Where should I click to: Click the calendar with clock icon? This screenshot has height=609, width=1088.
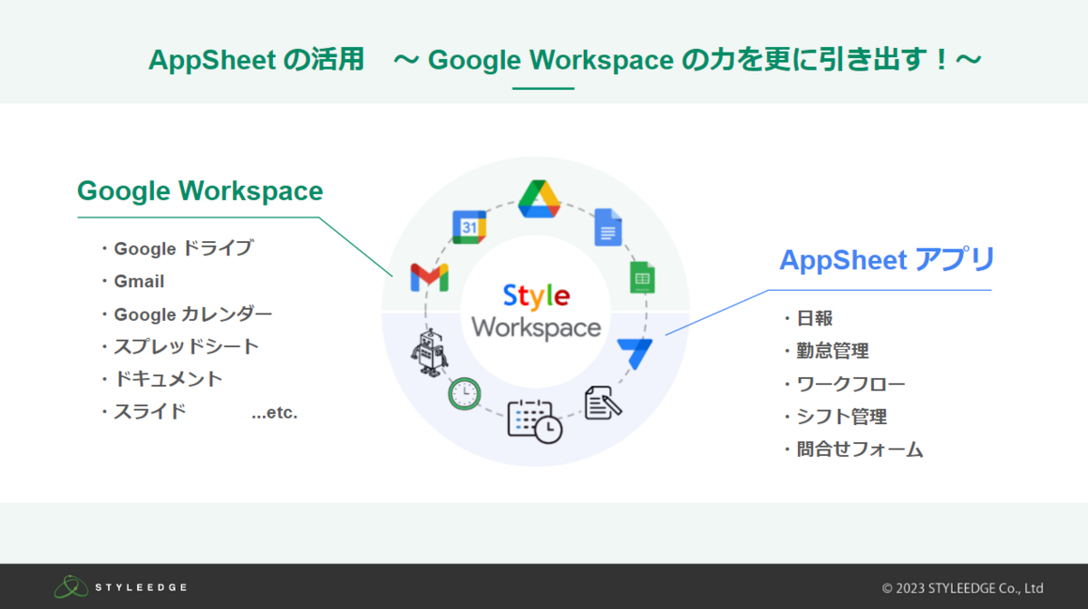click(x=535, y=421)
